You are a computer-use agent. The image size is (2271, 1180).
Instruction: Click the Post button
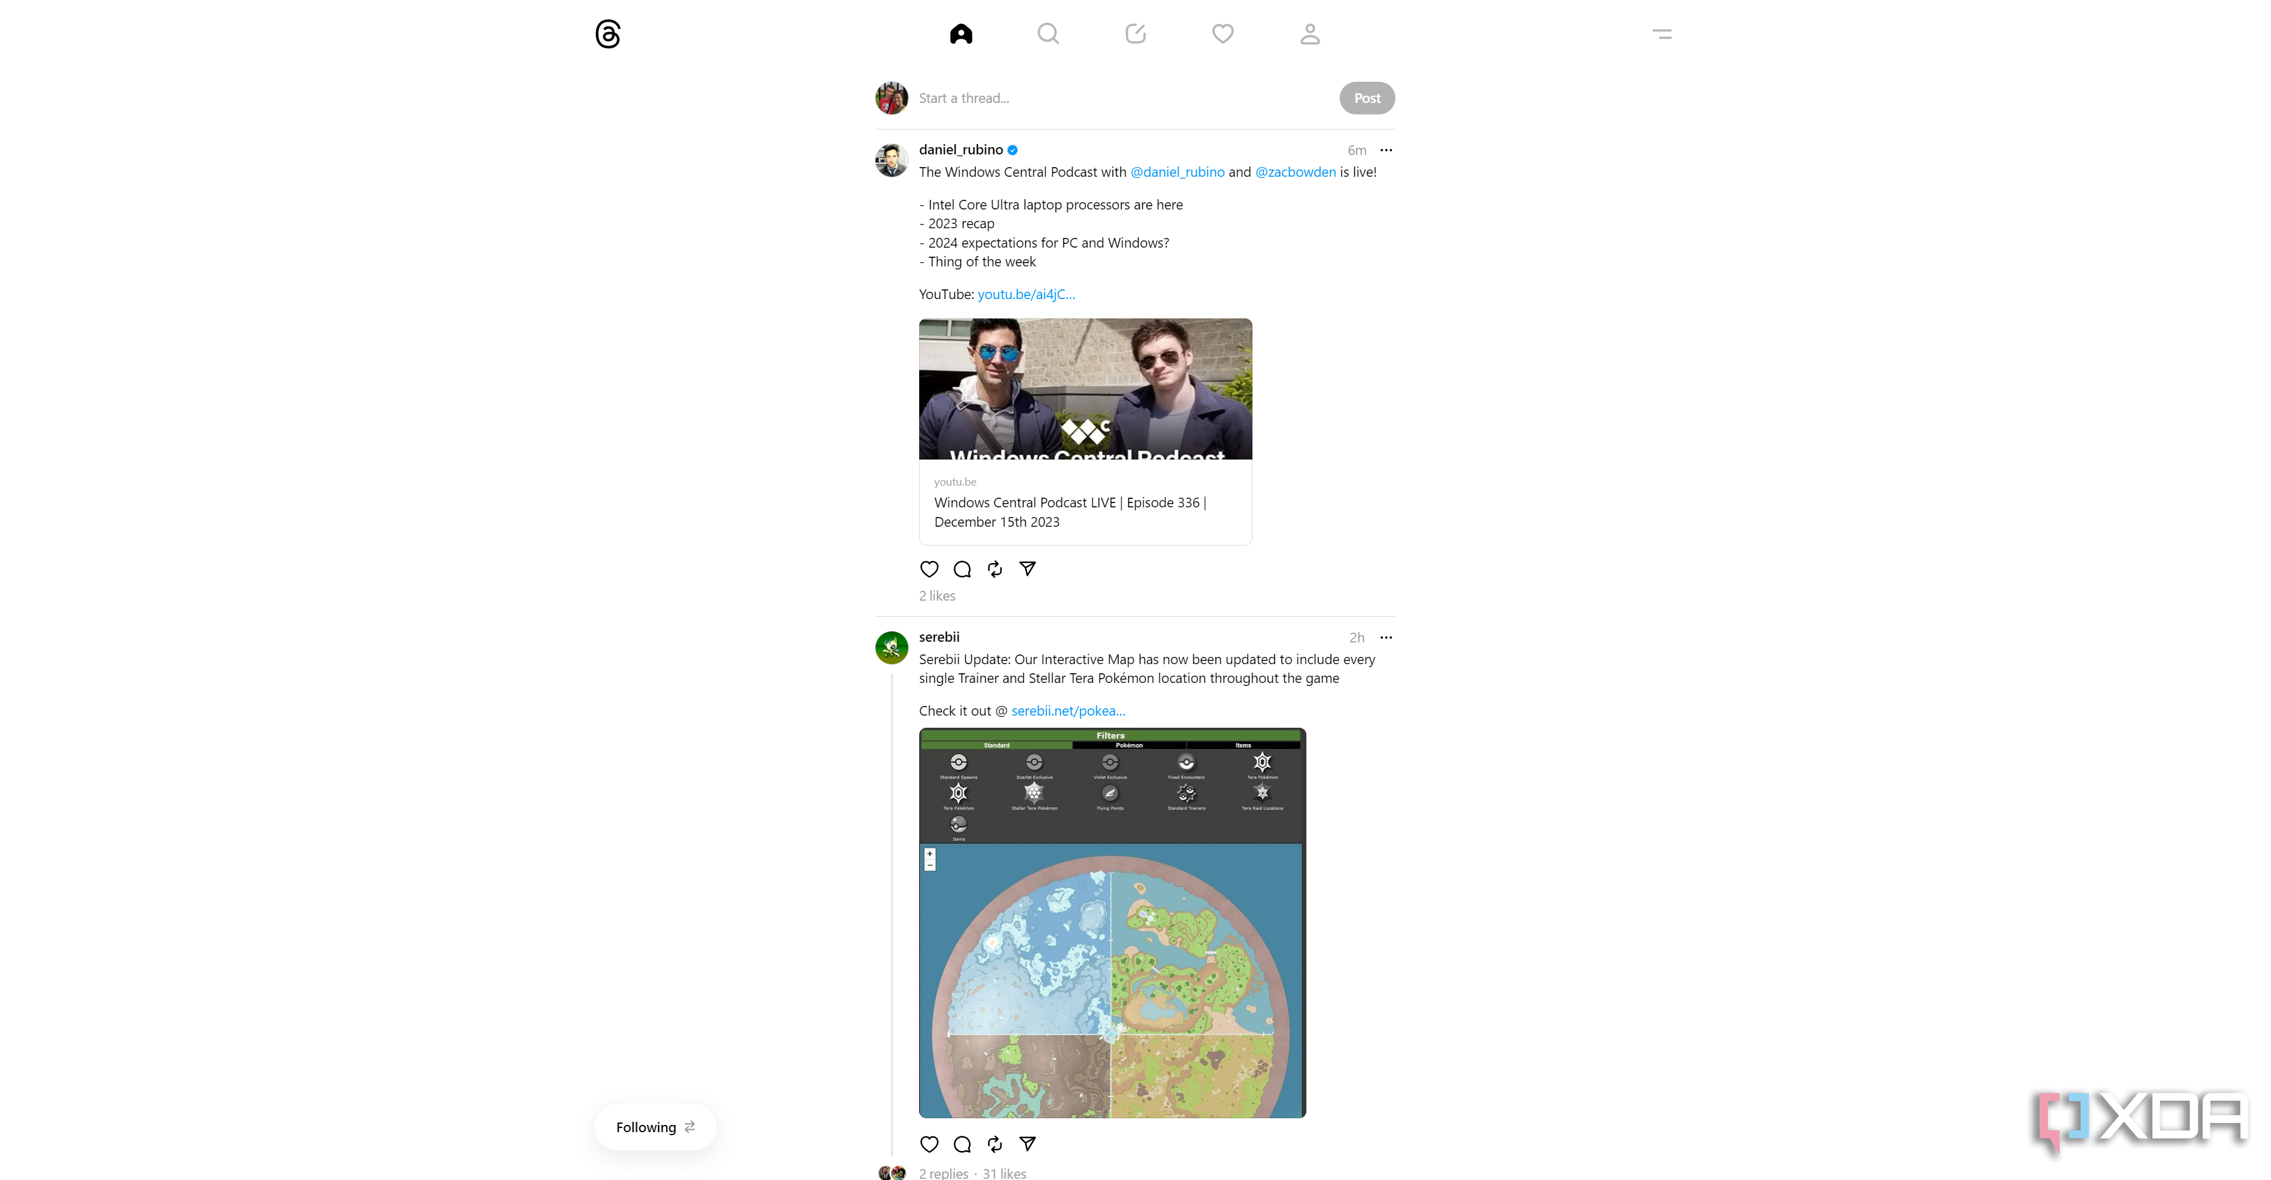(1366, 97)
